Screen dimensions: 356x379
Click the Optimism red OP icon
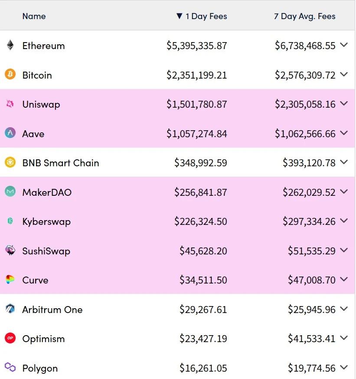(x=10, y=339)
